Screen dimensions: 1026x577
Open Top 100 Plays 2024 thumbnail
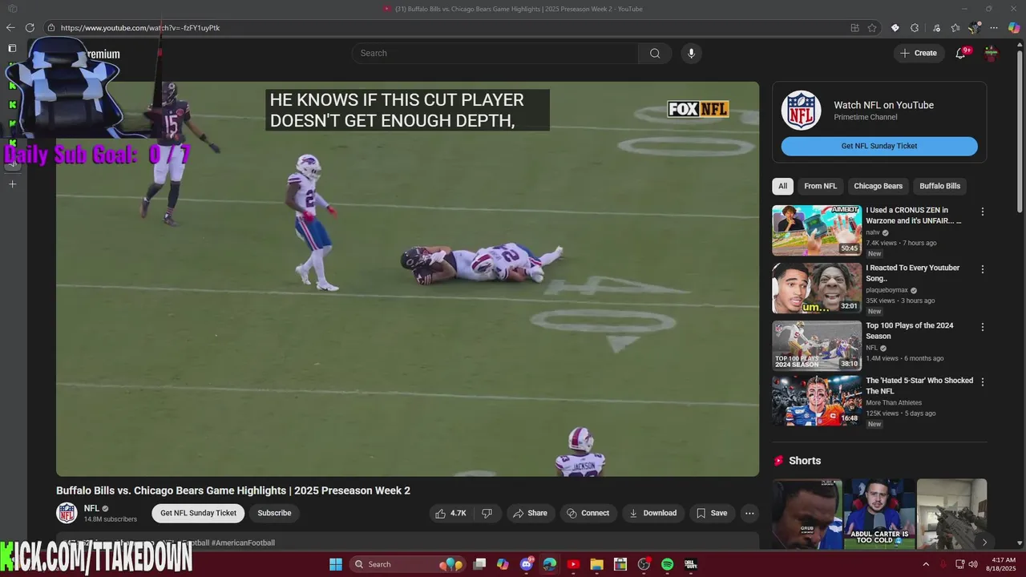817,345
